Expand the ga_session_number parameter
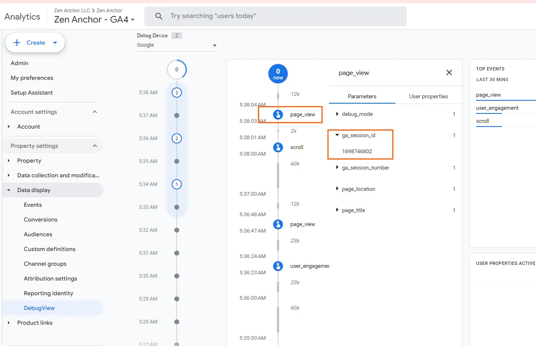This screenshot has width=536, height=346. pos(337,167)
